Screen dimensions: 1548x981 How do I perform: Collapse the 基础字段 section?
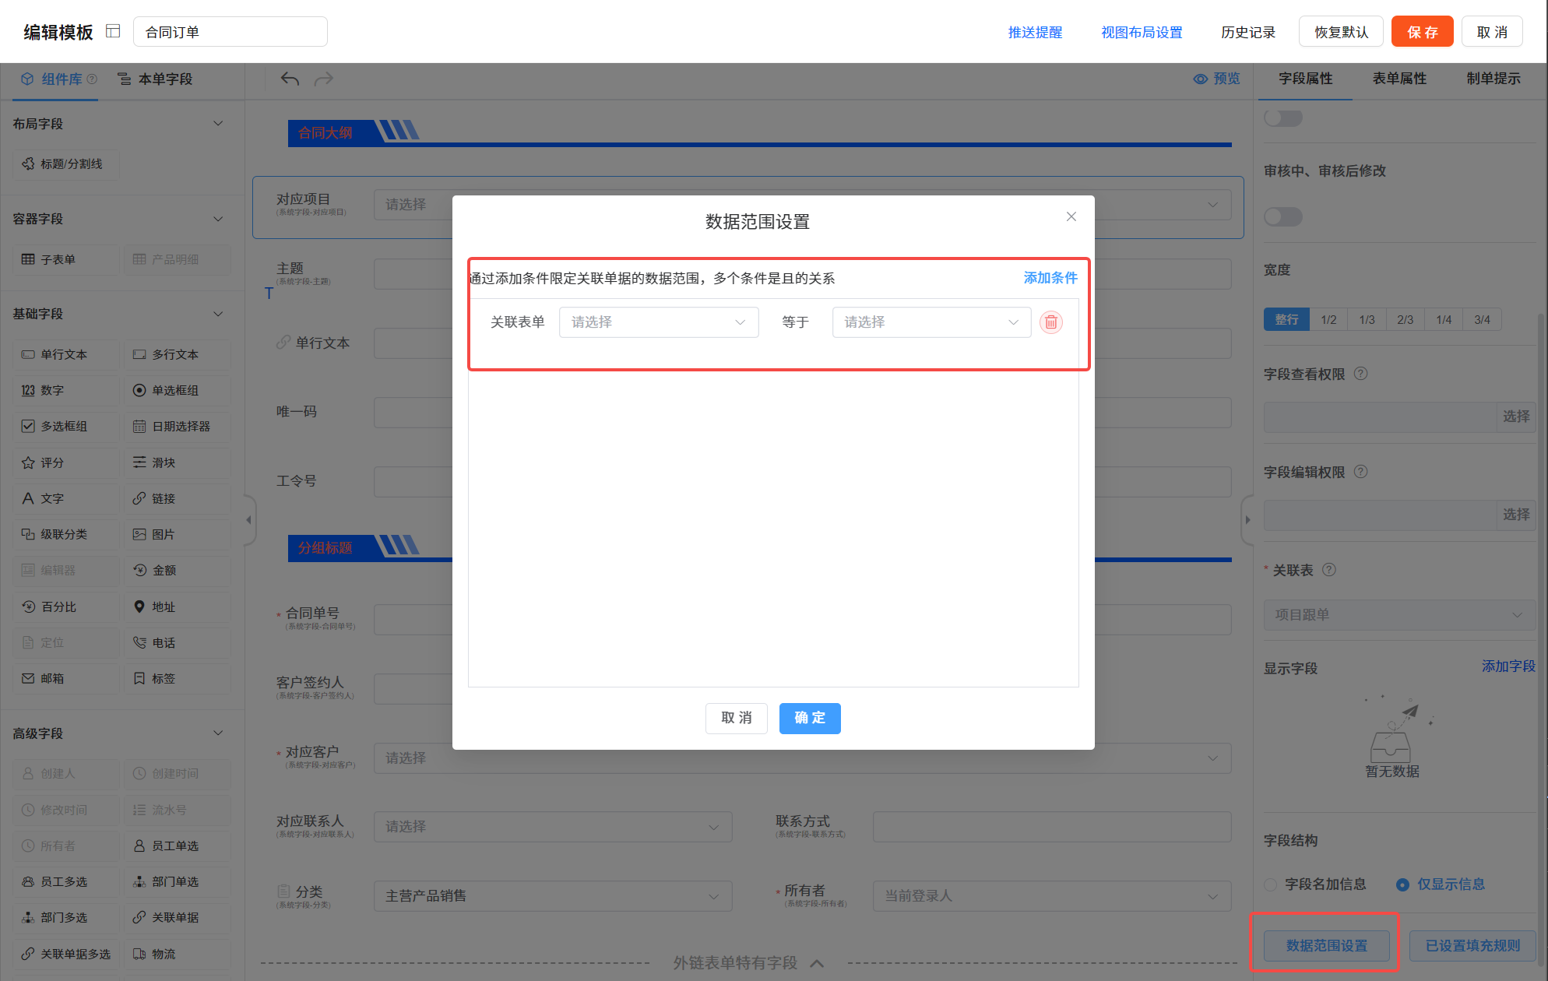[x=218, y=314]
